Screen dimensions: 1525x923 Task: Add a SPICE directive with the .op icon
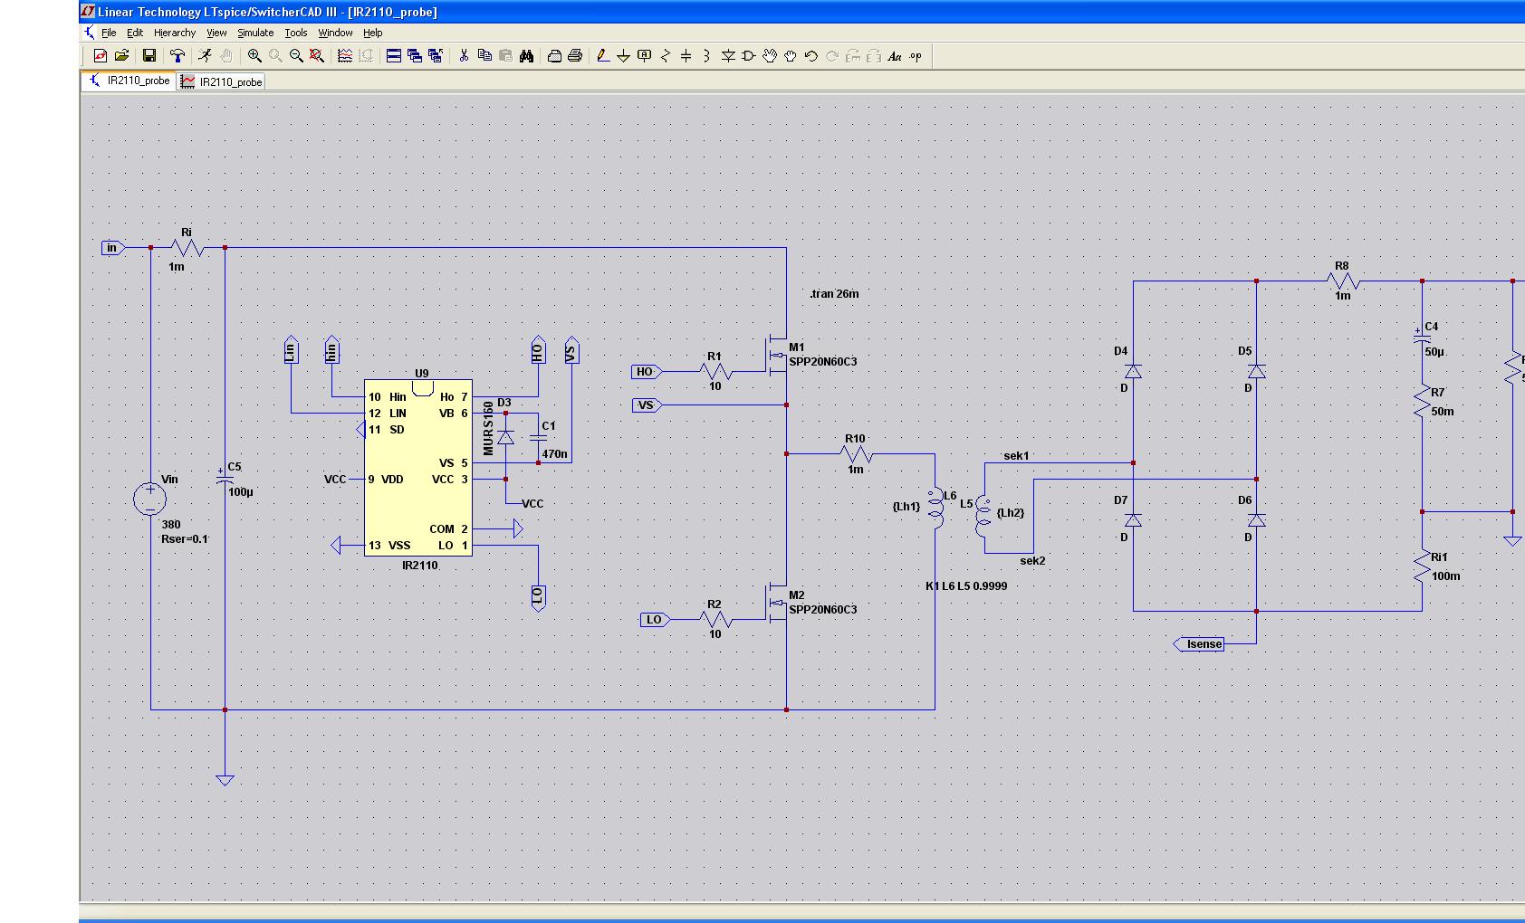coord(916,56)
